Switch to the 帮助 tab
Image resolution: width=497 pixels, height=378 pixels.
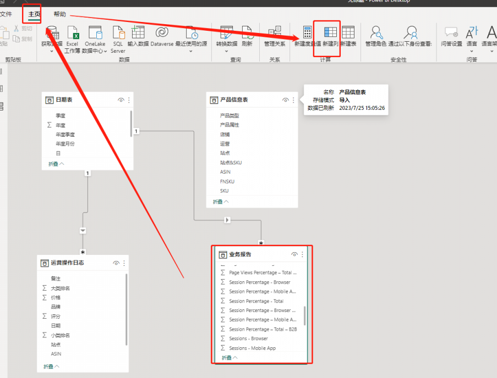[59, 14]
